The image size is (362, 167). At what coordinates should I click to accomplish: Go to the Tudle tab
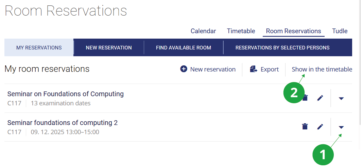340,31
